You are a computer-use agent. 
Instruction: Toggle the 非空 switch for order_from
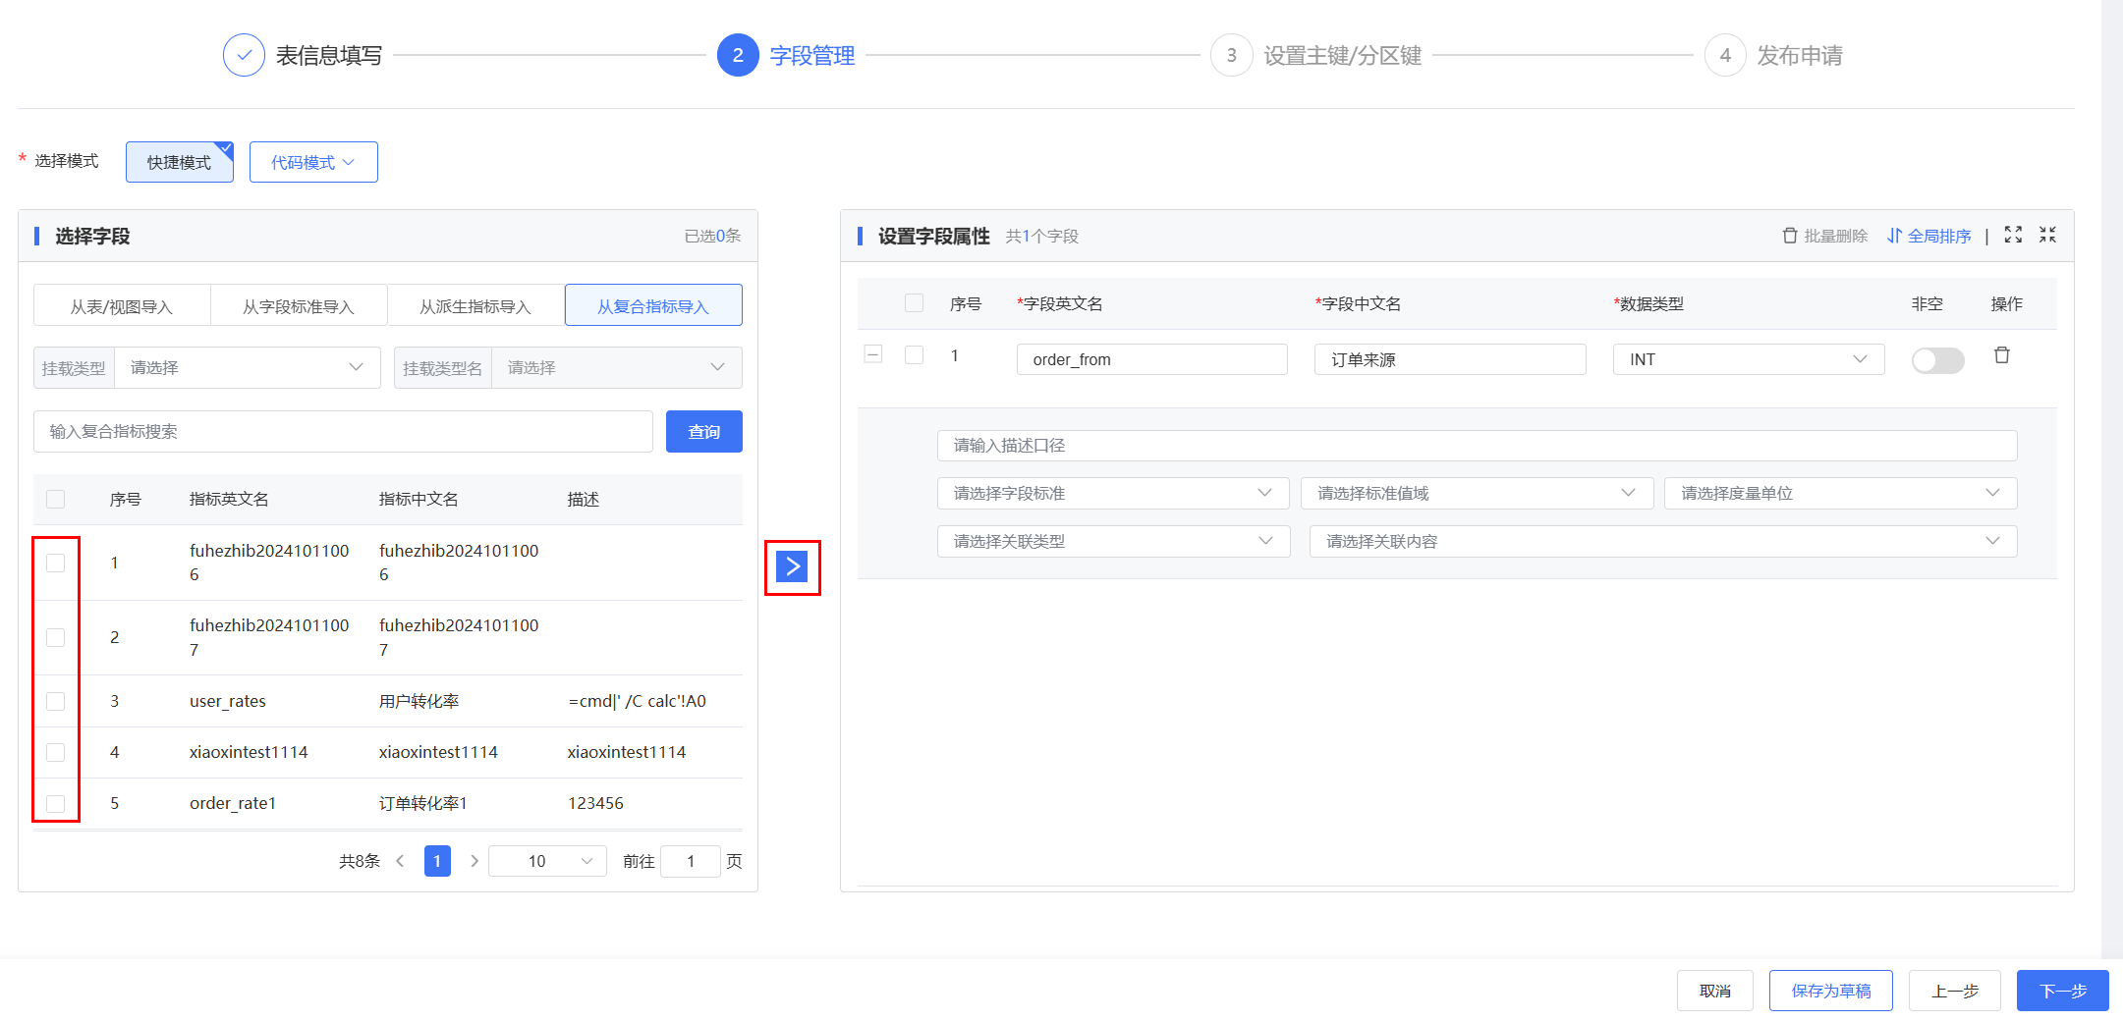1937,360
